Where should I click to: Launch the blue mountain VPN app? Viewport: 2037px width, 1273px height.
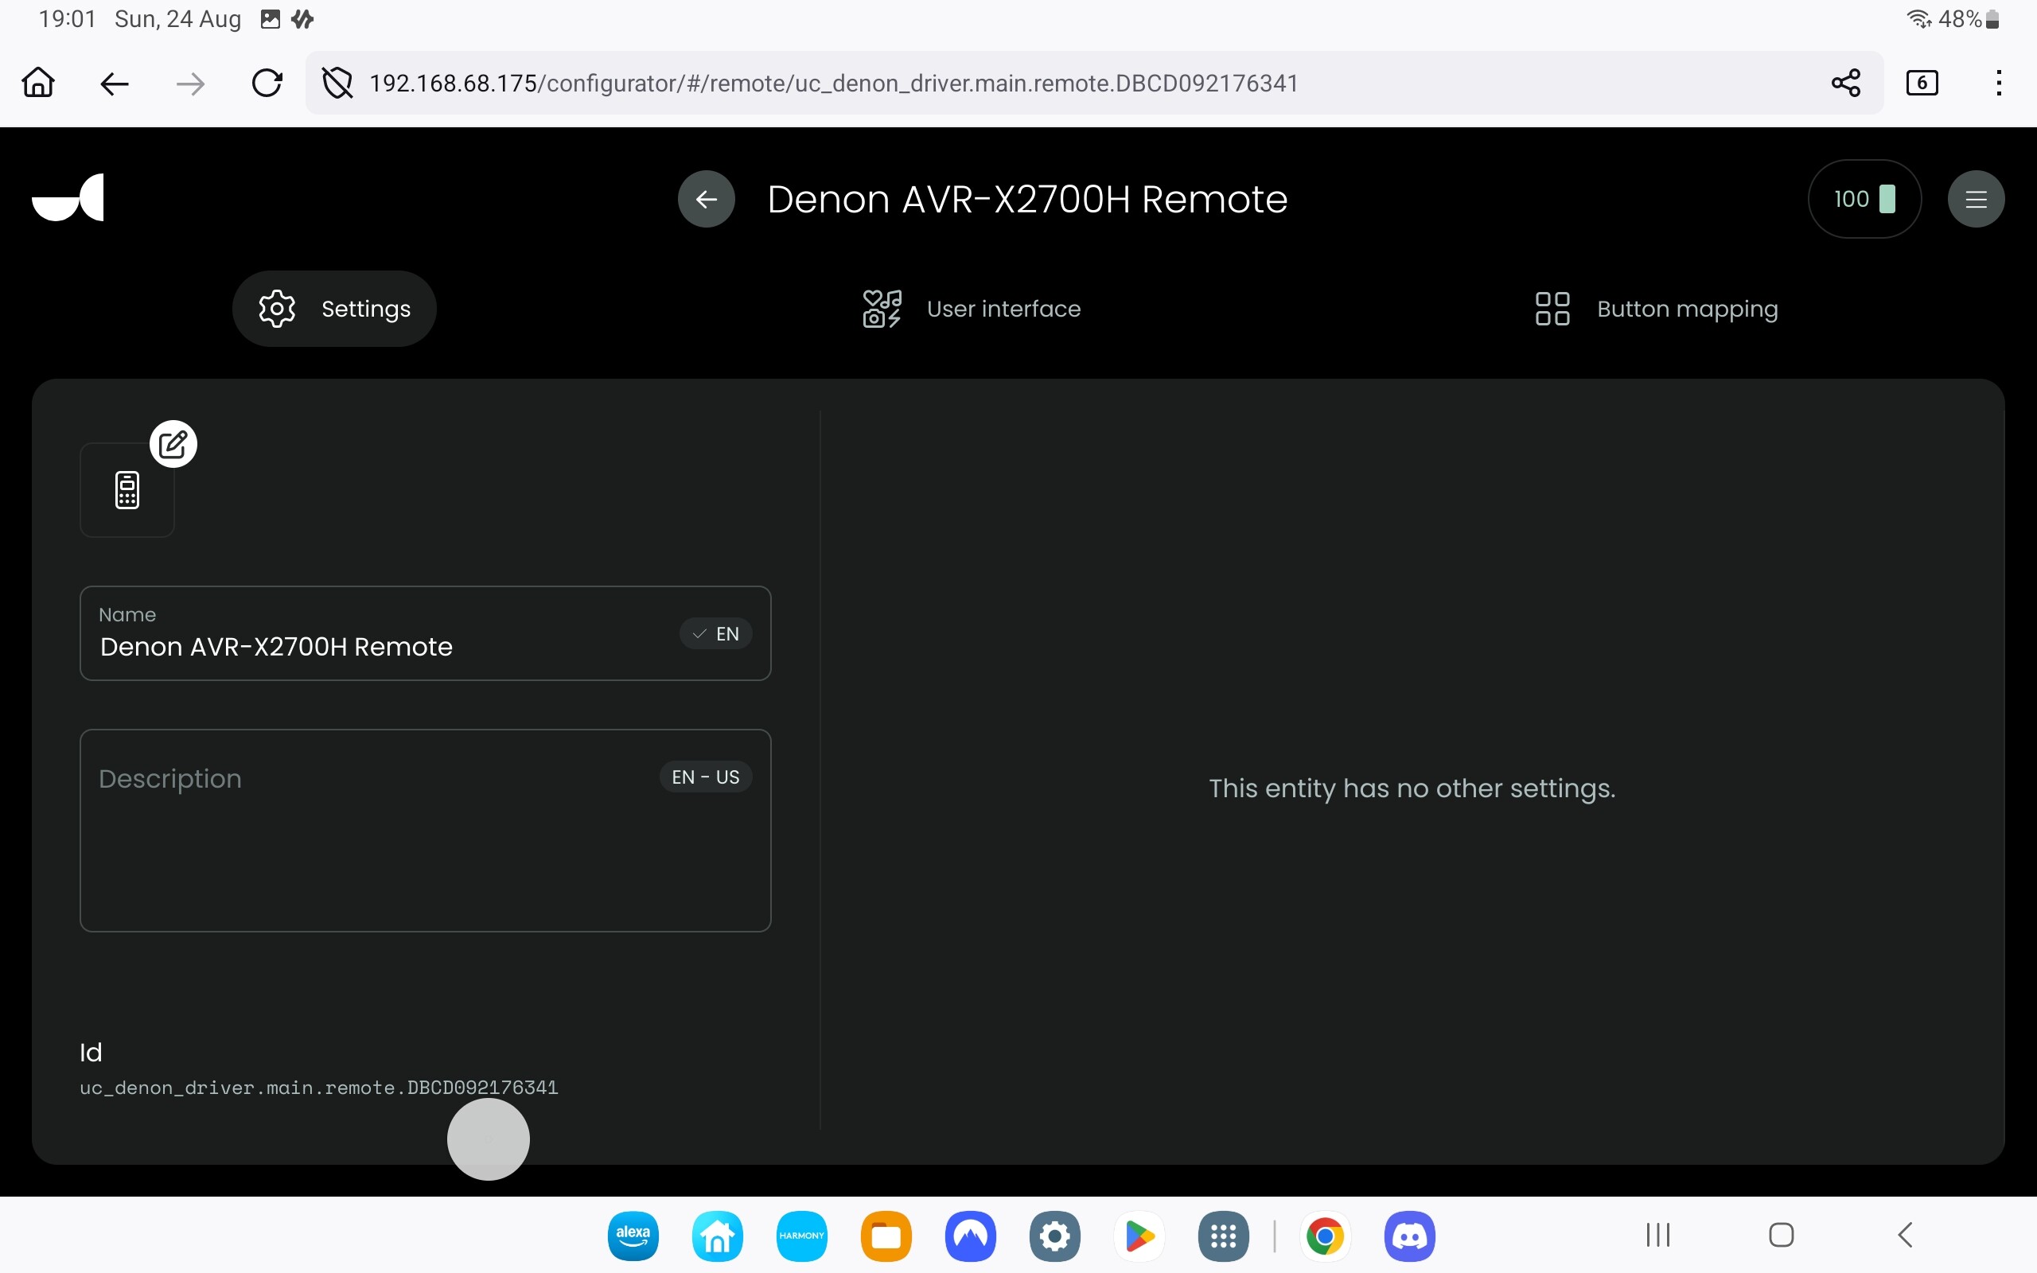pos(971,1236)
